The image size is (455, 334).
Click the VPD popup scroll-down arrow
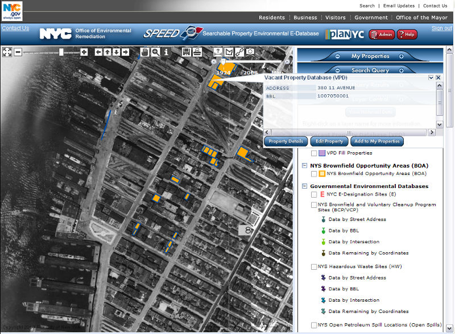tap(440, 124)
